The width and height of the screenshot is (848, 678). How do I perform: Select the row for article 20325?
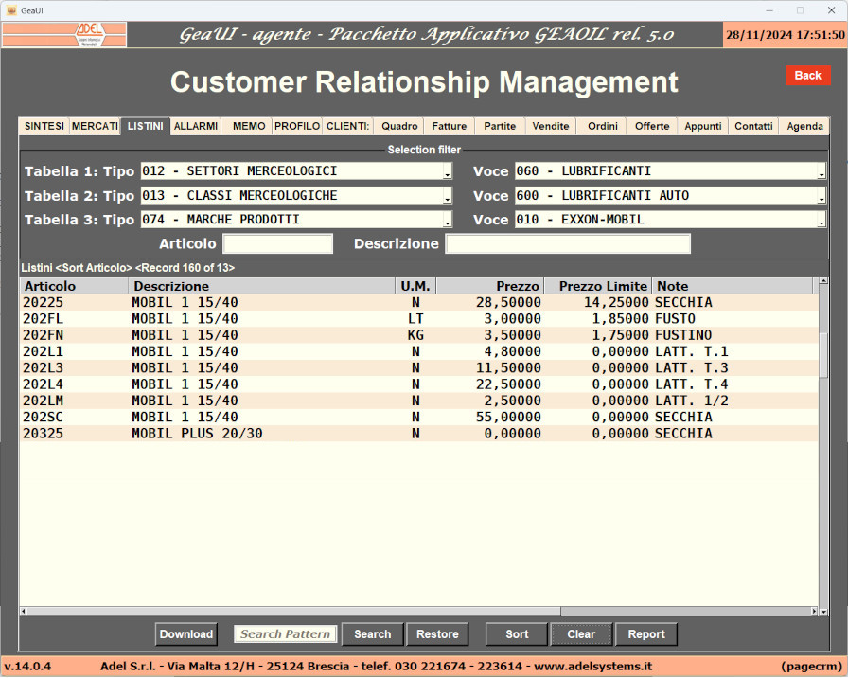(x=419, y=434)
